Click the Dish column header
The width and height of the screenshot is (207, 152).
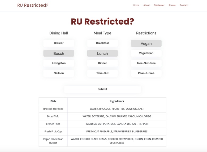point(53,101)
